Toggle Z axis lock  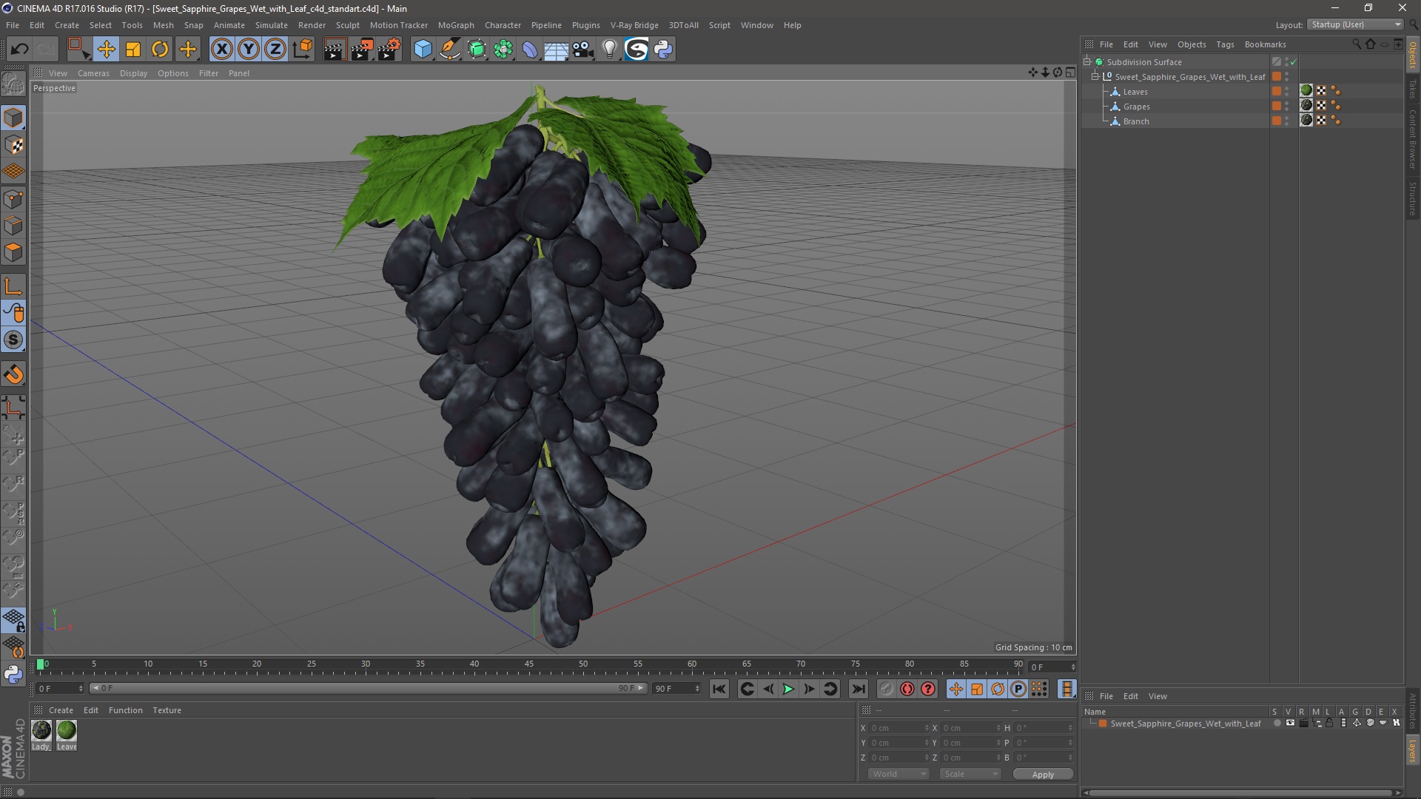pyautogui.click(x=275, y=50)
